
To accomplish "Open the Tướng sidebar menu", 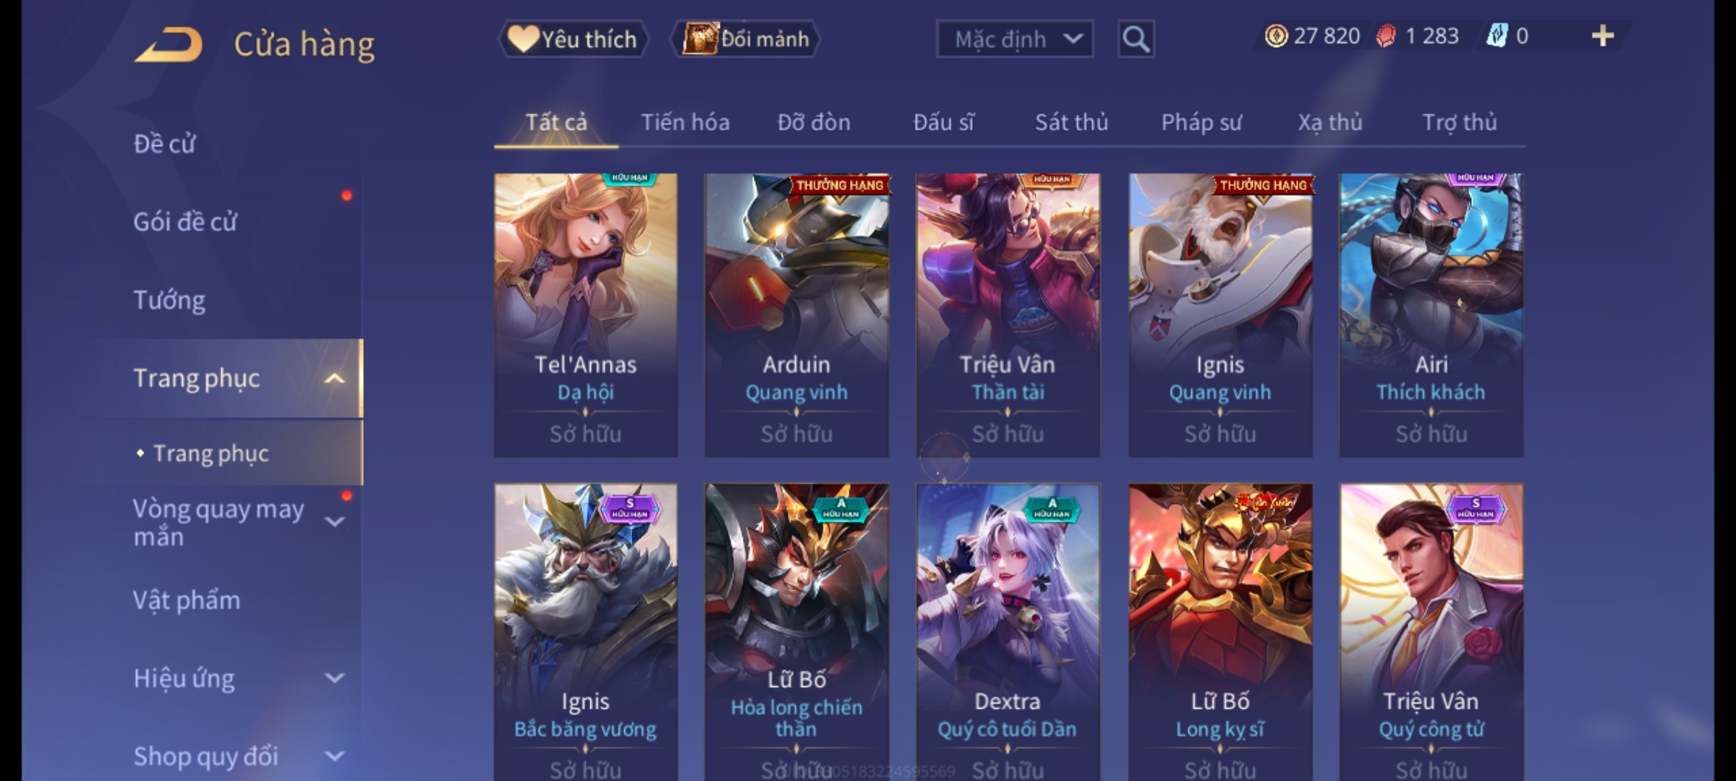I will click(x=169, y=300).
